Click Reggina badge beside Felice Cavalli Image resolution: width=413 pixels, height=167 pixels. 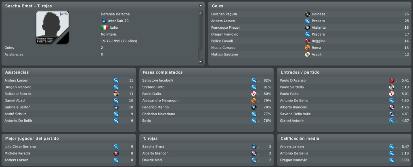point(307,41)
